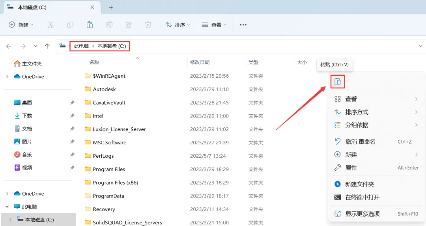Screen dimensions: 426x226
Task: Add a new tab with plus button
Action: click(111, 7)
